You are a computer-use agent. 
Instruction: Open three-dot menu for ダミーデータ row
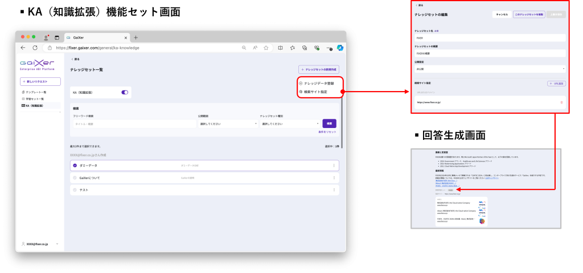[x=334, y=166]
